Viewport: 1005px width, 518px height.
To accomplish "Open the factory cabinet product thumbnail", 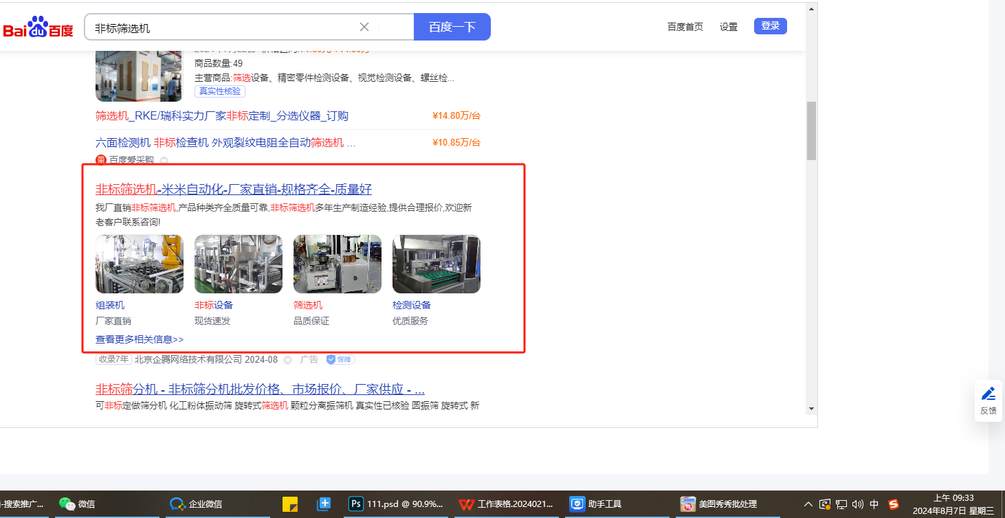I will pos(139,75).
